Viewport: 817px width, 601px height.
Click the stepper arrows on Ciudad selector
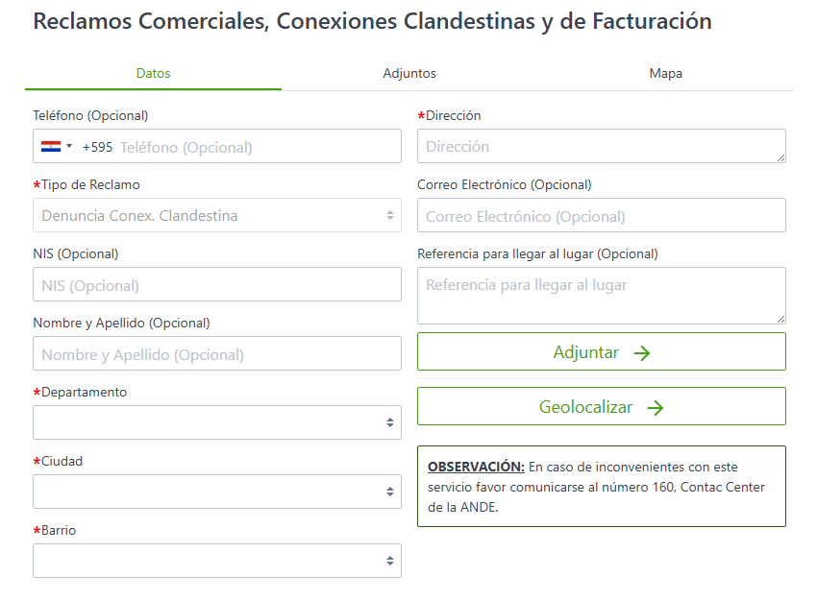tap(389, 492)
